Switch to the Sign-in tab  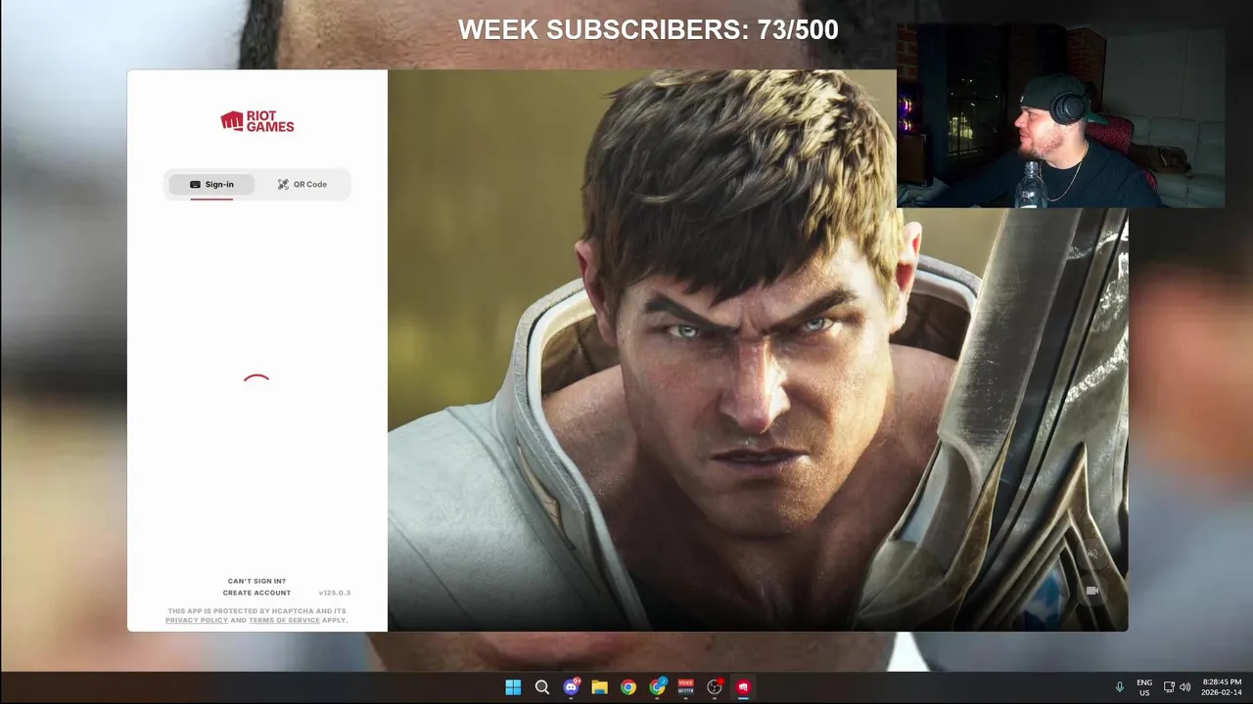tap(211, 184)
